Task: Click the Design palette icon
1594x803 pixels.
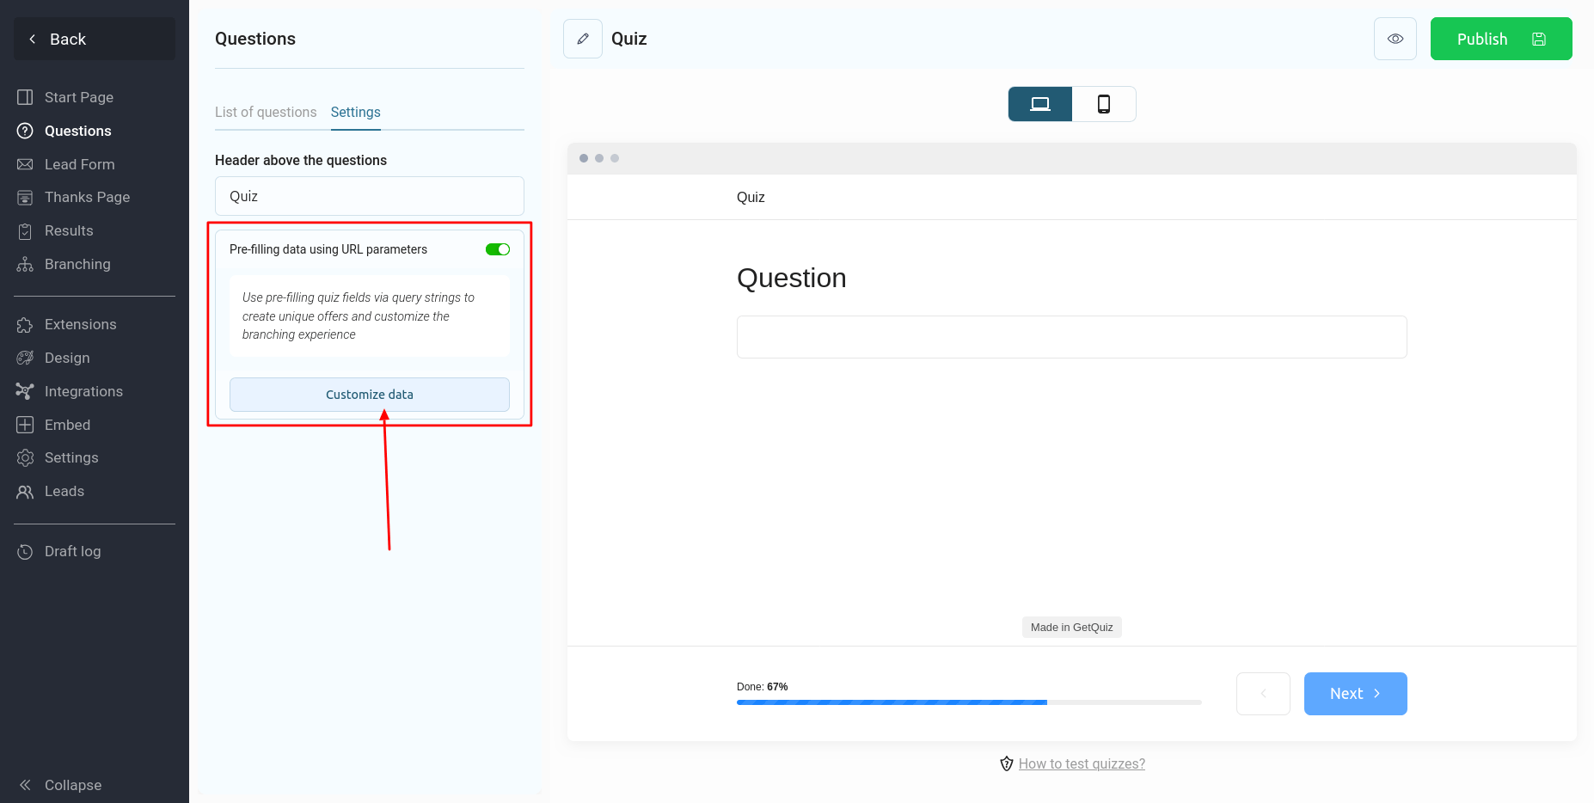Action: coord(26,358)
